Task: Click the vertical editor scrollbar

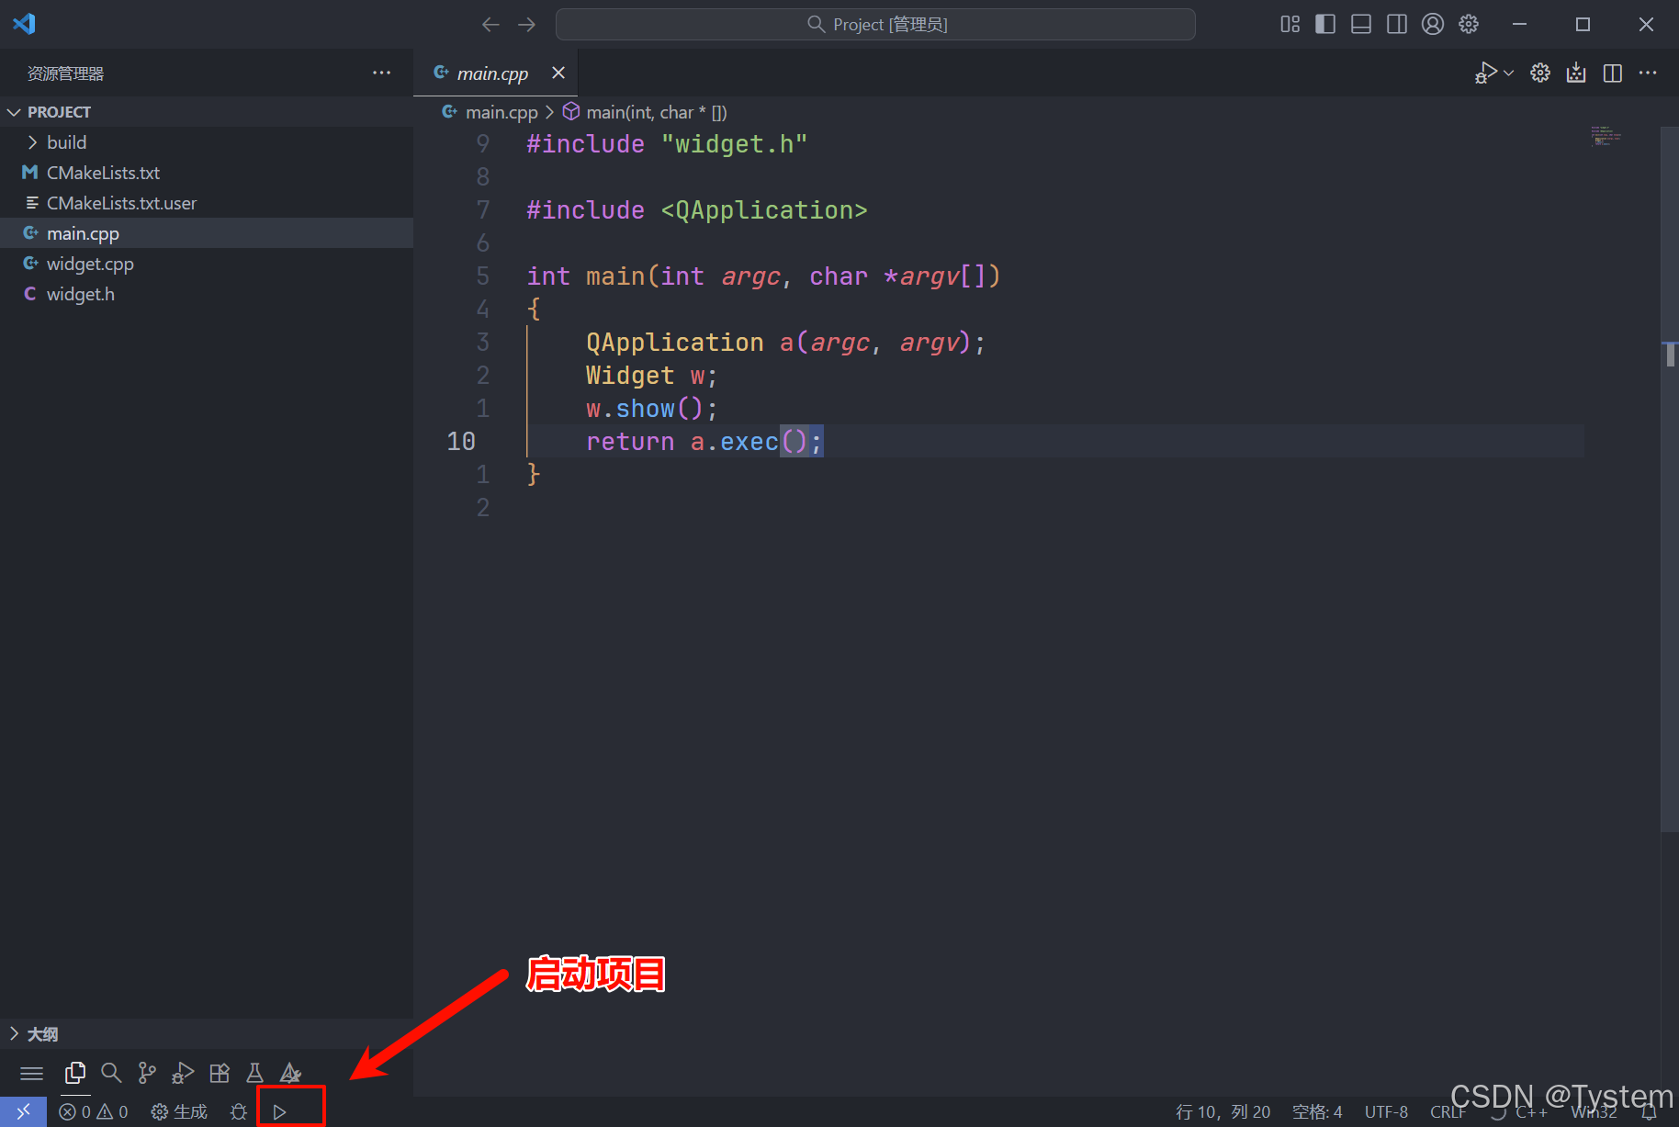Action: (x=1670, y=478)
